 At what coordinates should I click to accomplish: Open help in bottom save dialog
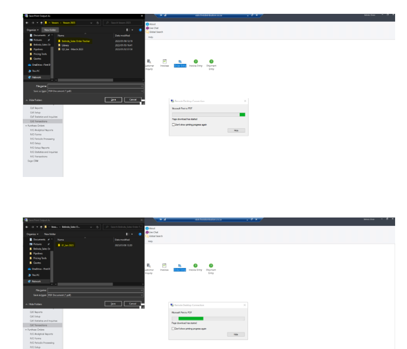coord(140,234)
